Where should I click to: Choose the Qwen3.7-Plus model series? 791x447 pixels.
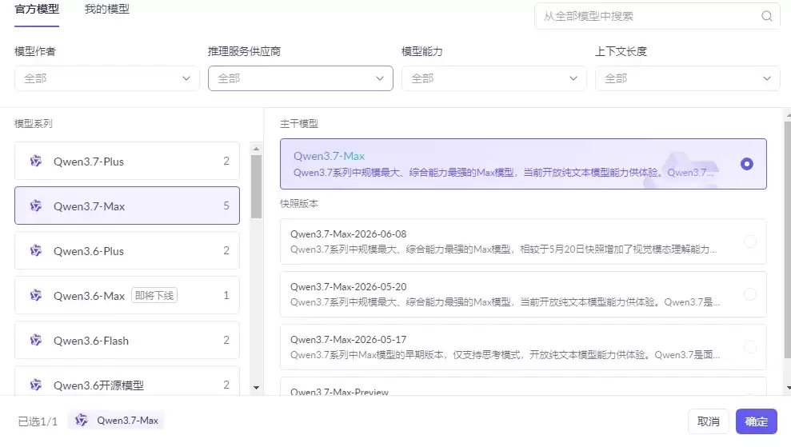pyautogui.click(x=127, y=161)
